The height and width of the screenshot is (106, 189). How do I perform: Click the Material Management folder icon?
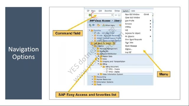tap(98, 49)
